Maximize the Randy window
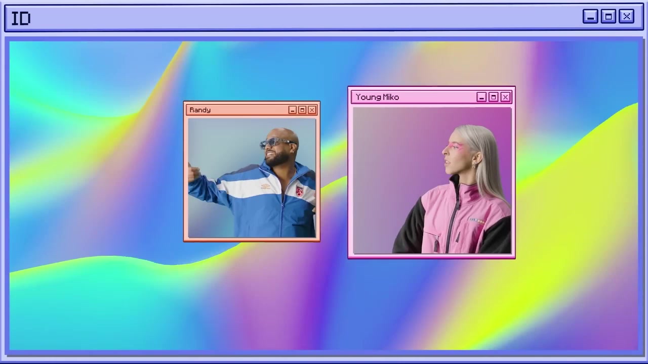Viewport: 648px width, 364px height. point(302,110)
